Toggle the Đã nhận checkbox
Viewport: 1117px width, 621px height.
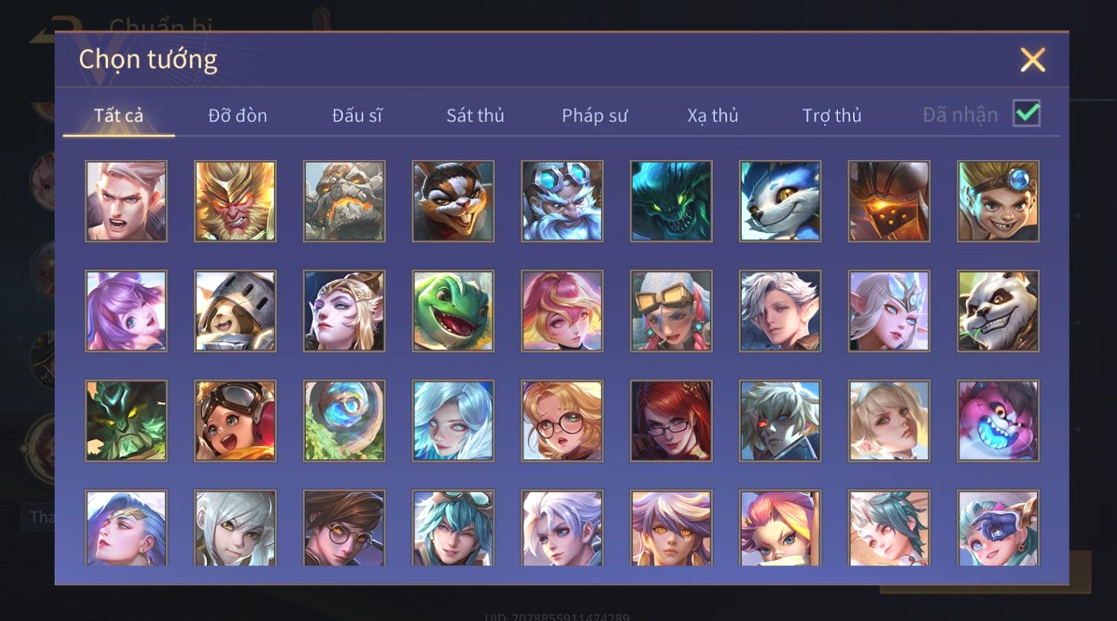1027,114
